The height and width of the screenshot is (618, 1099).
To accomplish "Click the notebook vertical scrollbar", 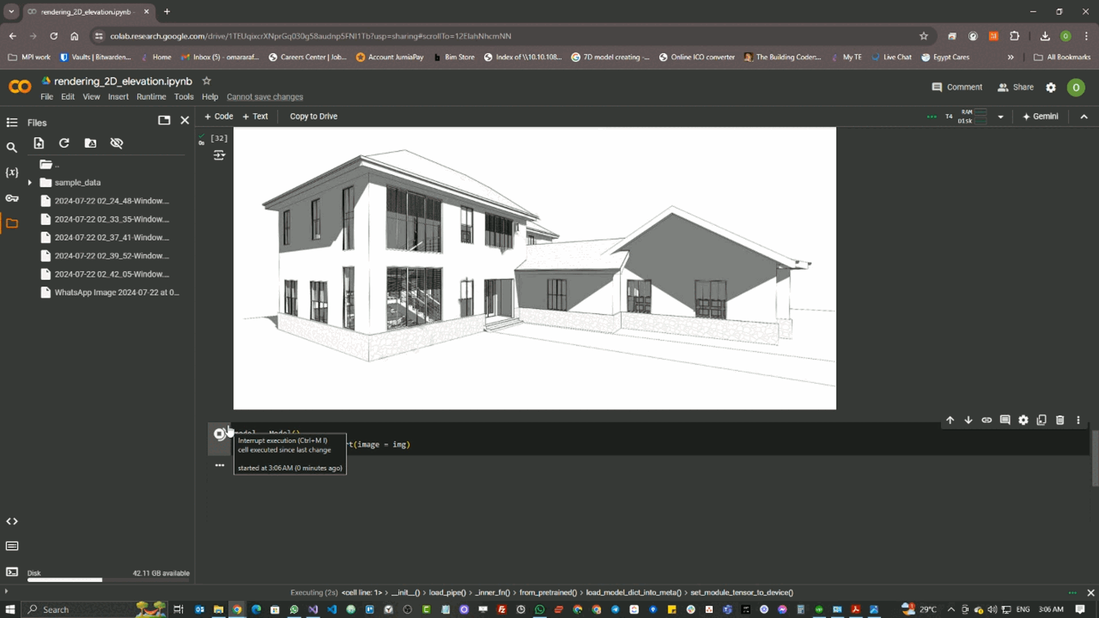I will pos(1094,458).
